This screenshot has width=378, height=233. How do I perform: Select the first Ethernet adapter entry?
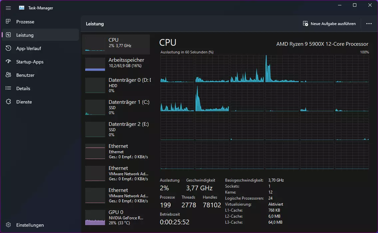(116, 151)
